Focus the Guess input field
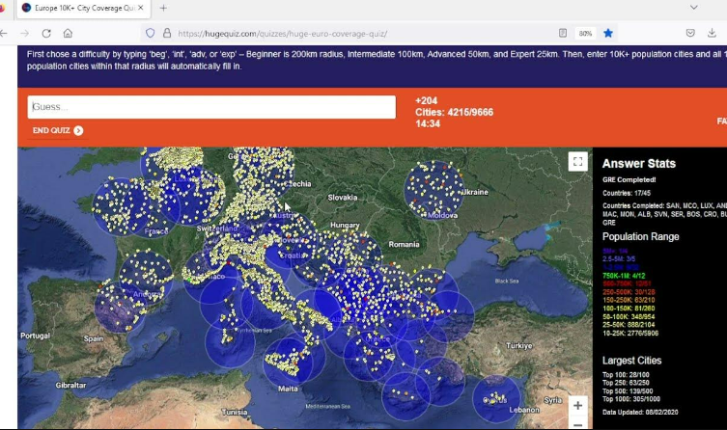 coord(211,107)
